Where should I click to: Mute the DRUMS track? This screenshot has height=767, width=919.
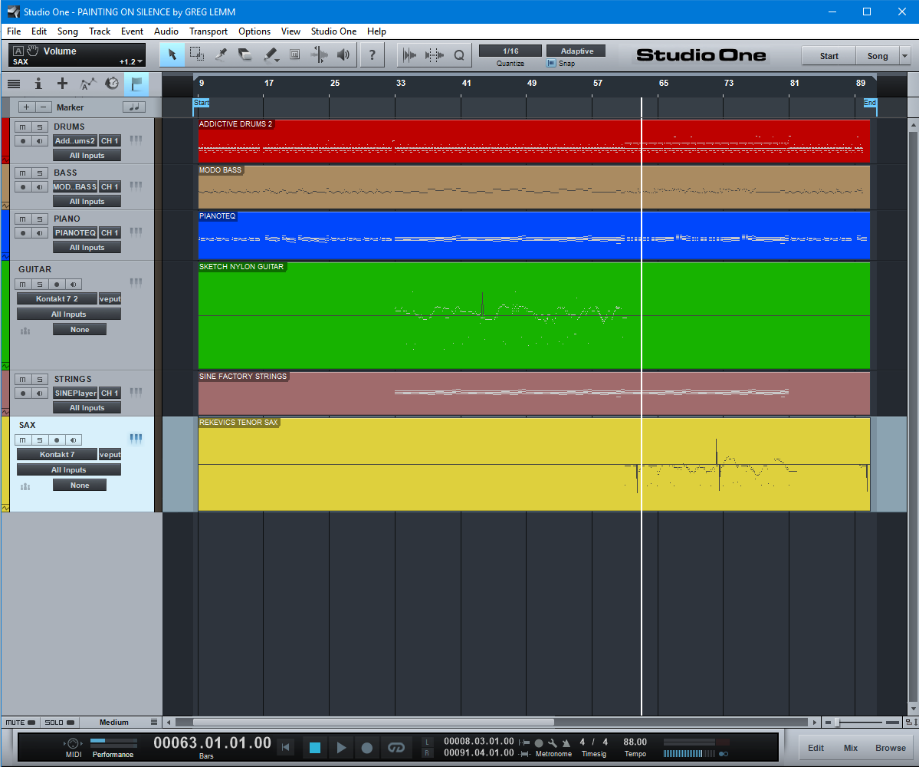(x=22, y=127)
